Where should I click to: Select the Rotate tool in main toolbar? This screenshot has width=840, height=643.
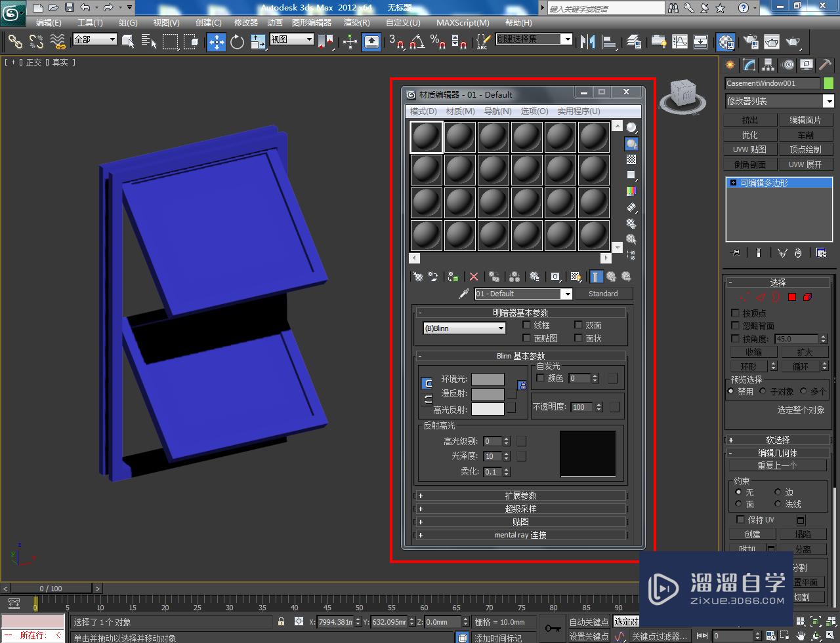[x=238, y=42]
